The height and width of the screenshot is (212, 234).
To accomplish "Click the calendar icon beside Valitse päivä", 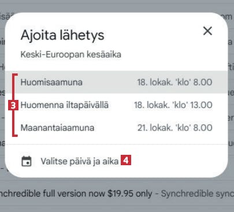I will point(27,161).
